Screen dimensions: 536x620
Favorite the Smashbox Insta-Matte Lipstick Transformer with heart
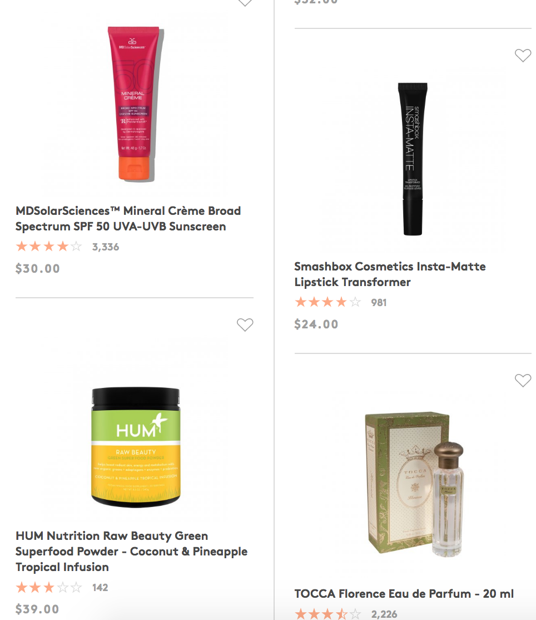tap(523, 55)
